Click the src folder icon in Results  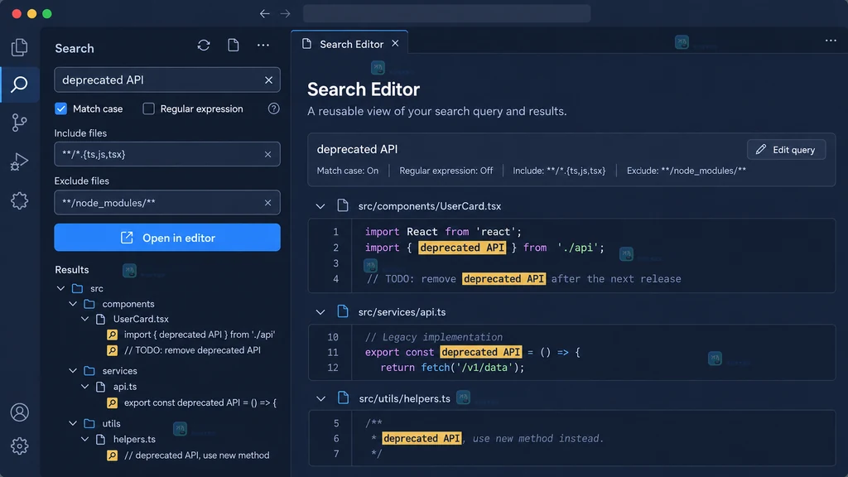tap(78, 288)
